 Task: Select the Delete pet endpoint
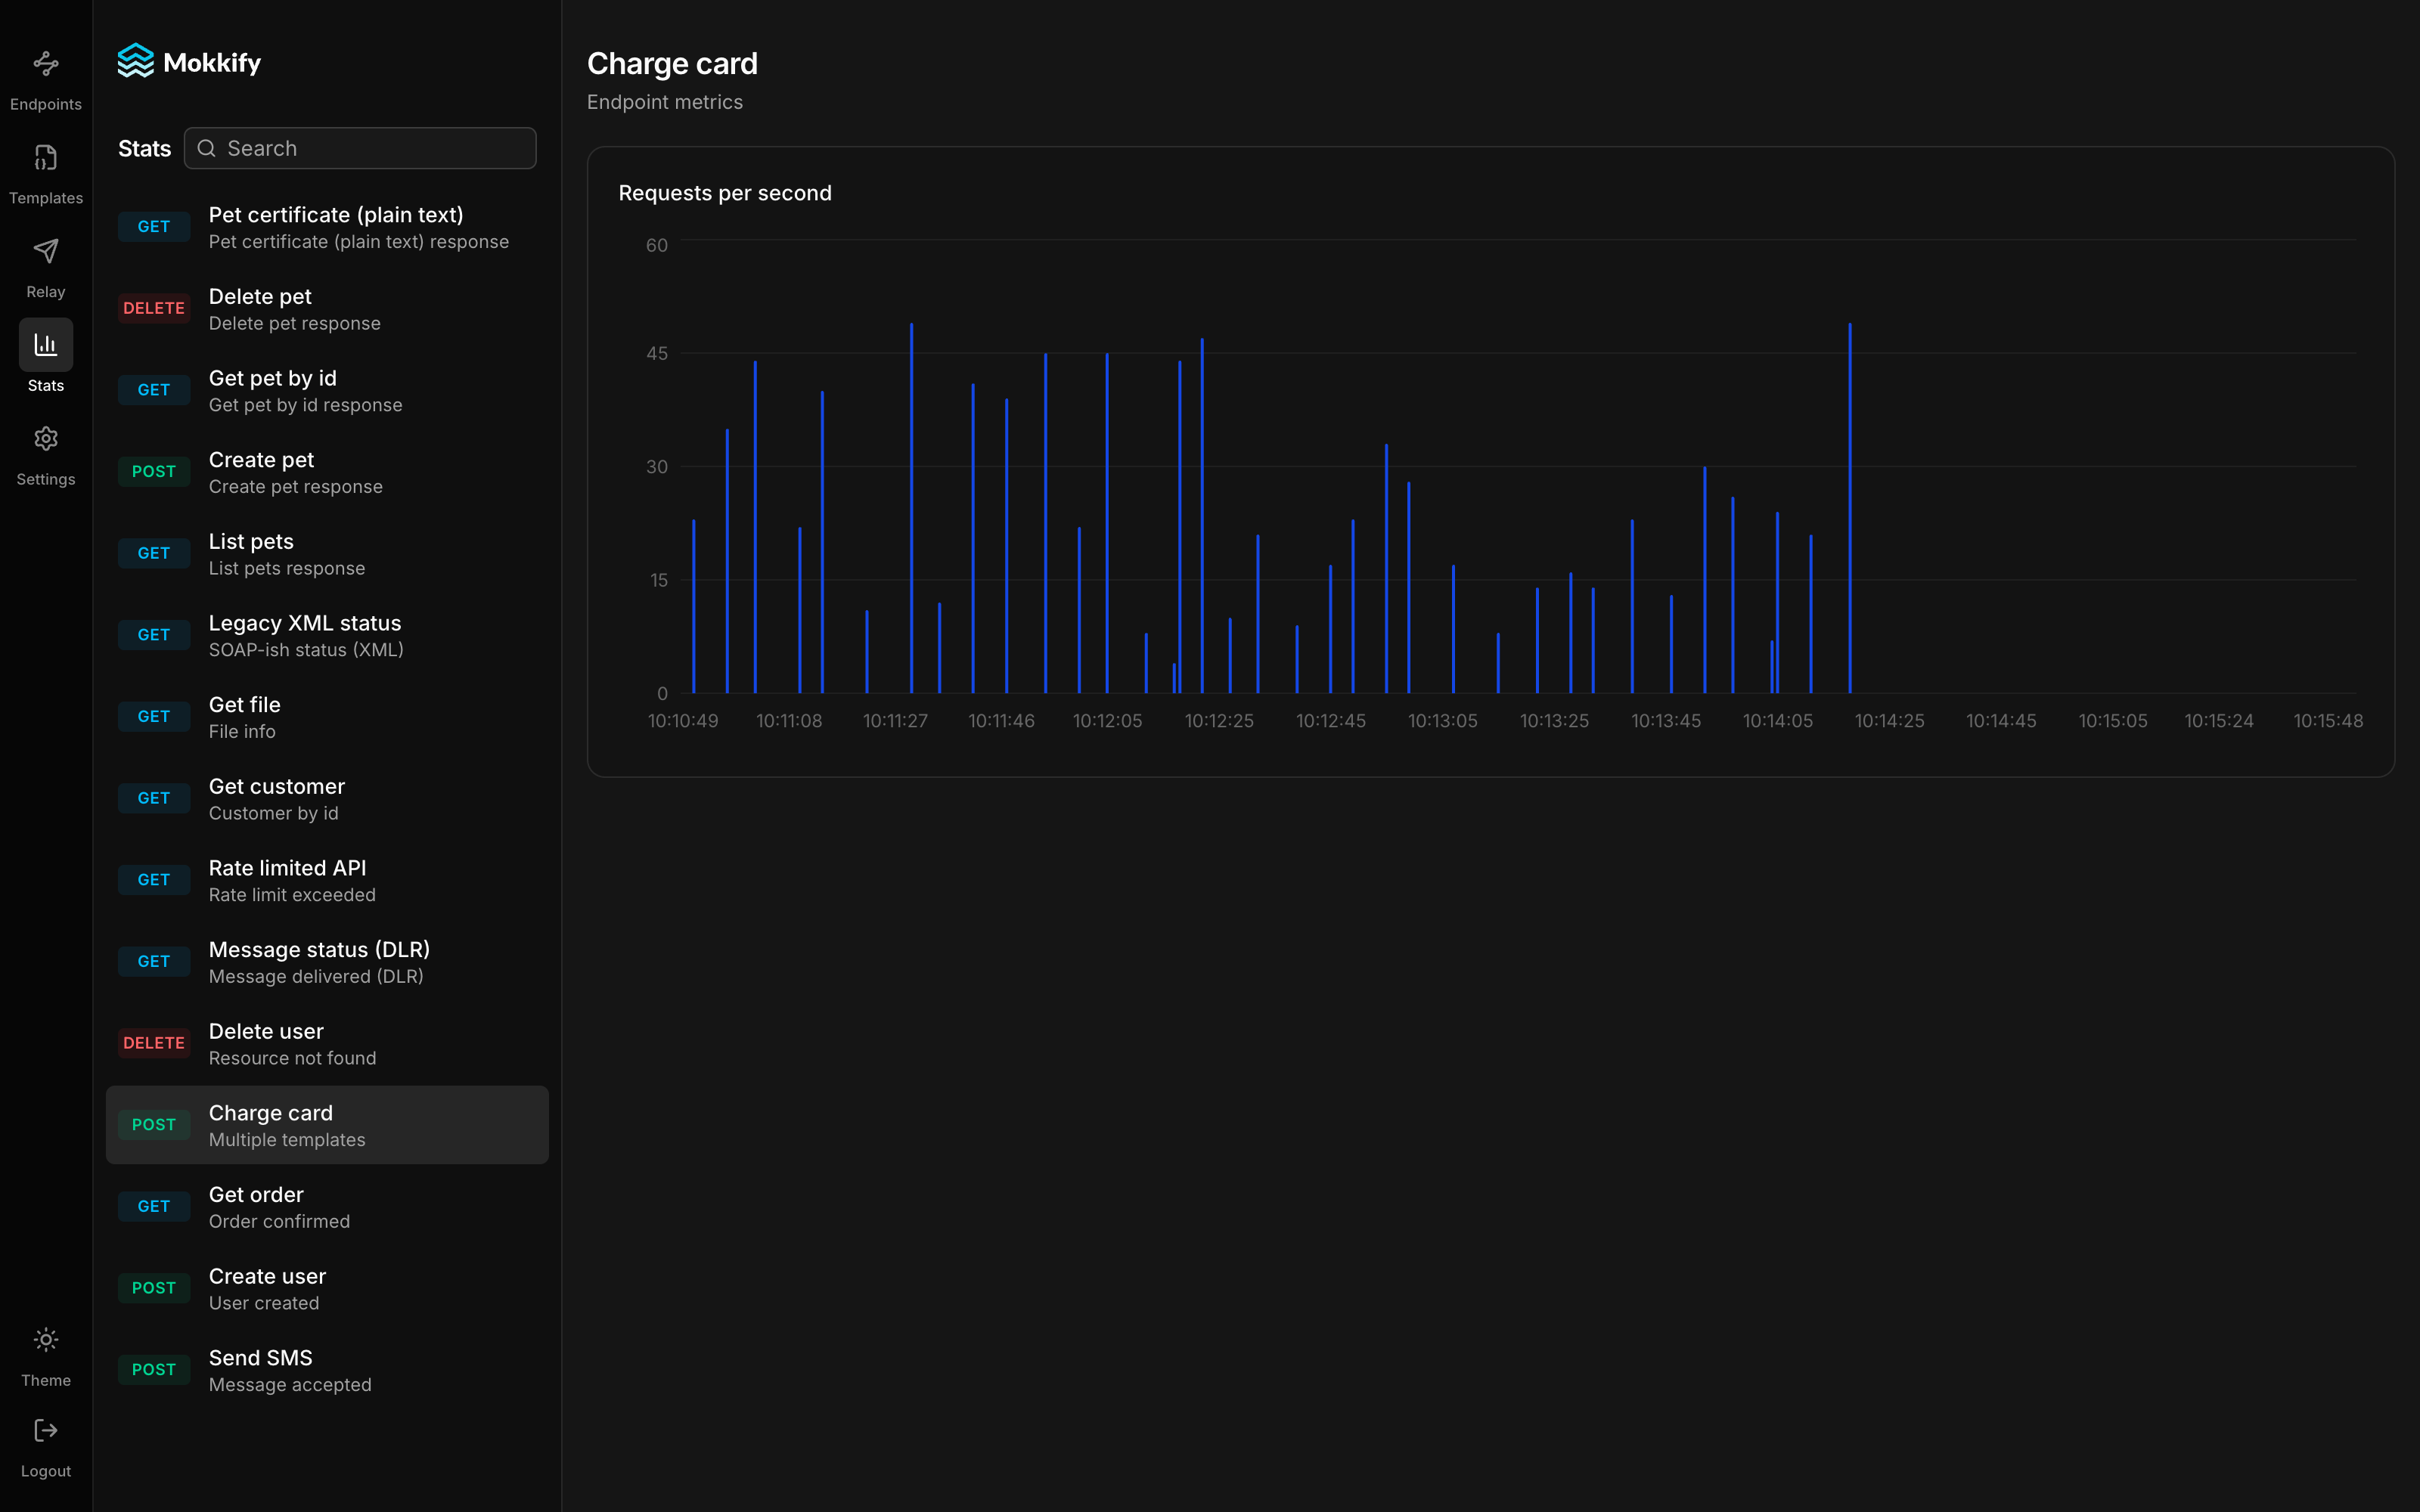pos(327,309)
